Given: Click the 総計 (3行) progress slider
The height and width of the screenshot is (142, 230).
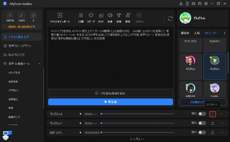Looking at the screenshot, I should click(137, 132).
